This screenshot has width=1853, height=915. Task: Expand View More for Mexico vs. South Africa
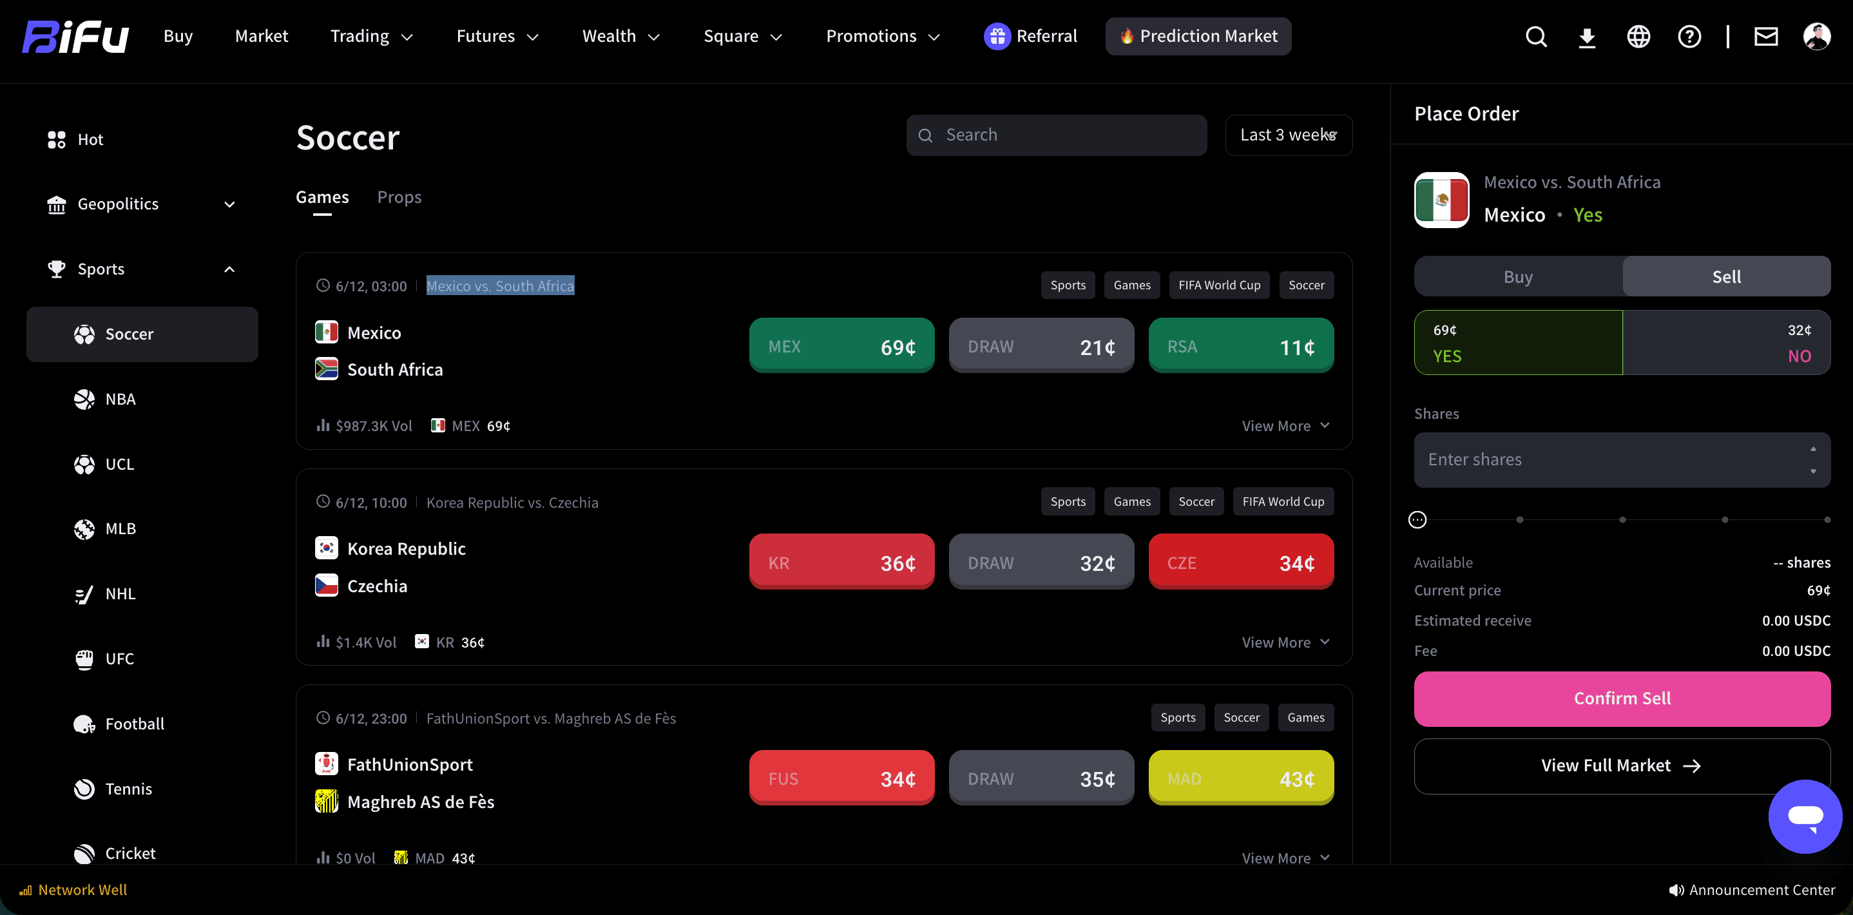point(1285,426)
